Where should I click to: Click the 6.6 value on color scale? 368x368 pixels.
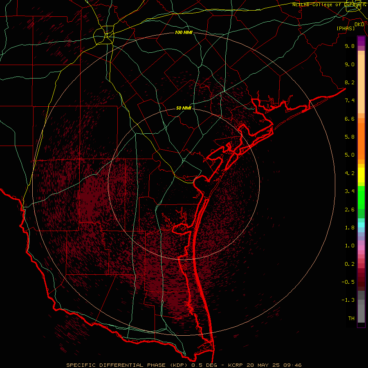350,119
